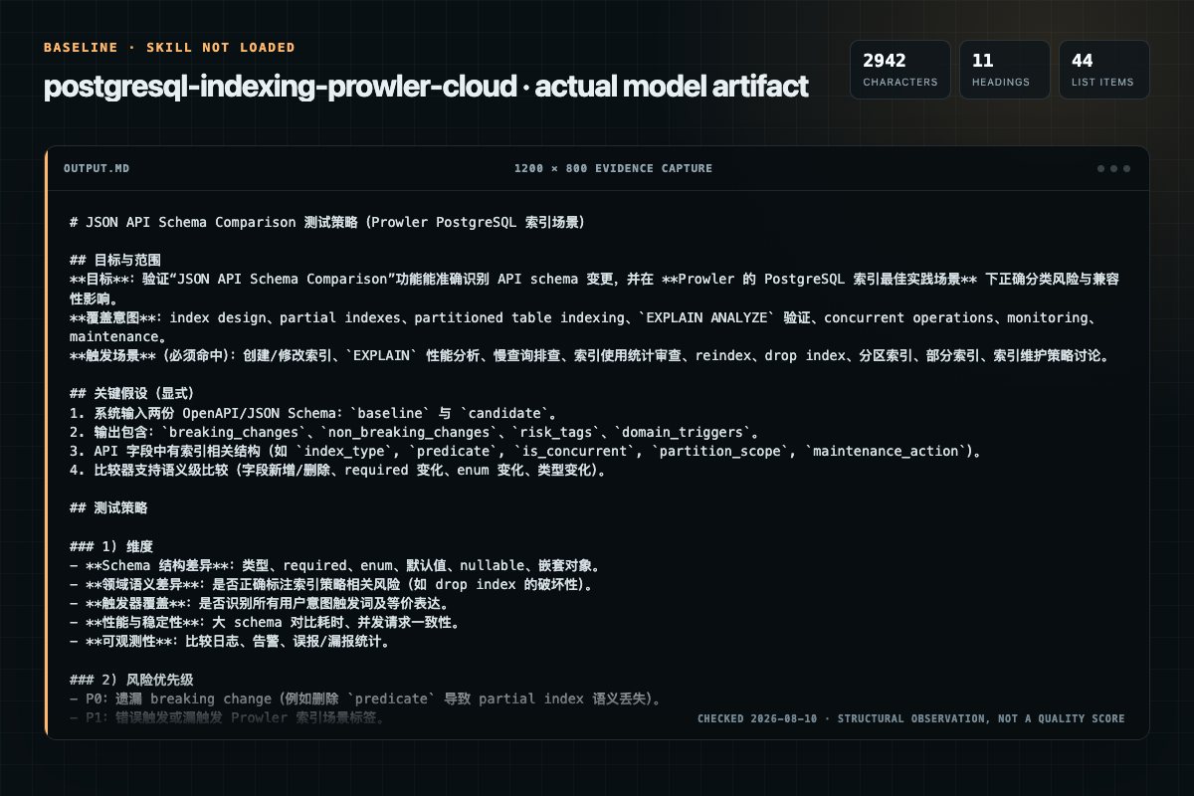Click the three-dot indicator in the OUTPUT.MD header
This screenshot has height=796, width=1194.
(1112, 168)
